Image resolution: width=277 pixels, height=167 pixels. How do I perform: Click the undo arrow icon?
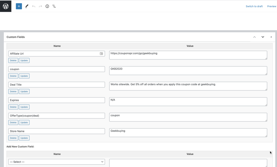[x=34, y=6]
